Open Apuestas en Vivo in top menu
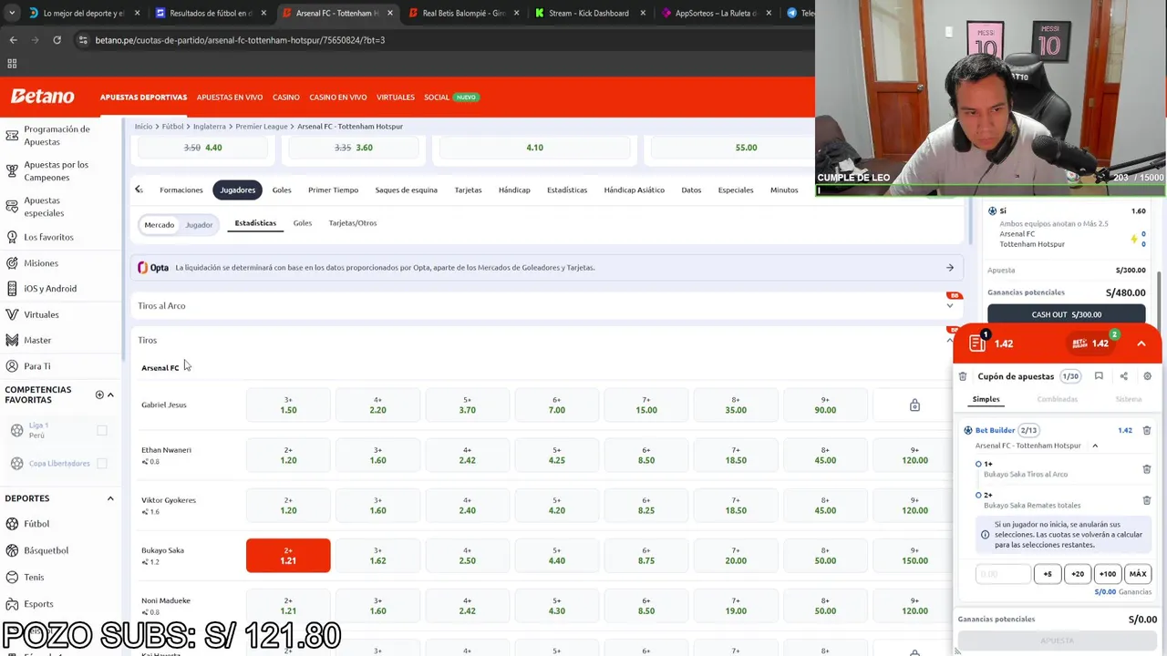Image resolution: width=1167 pixels, height=656 pixels. coord(230,97)
